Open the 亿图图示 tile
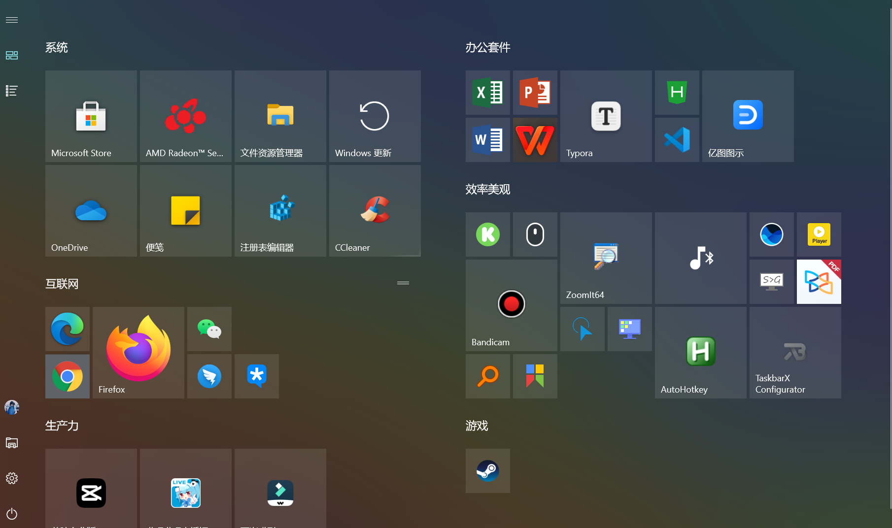Image resolution: width=892 pixels, height=528 pixels. [x=748, y=116]
